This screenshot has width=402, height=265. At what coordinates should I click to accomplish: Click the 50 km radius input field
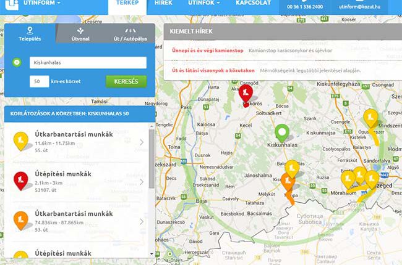[x=39, y=81]
